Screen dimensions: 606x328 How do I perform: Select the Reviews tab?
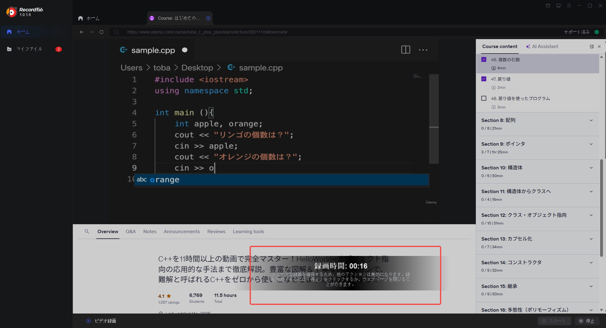(216, 232)
